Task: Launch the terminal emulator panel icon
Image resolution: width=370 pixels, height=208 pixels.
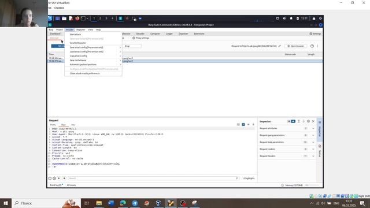Action: coord(83,18)
